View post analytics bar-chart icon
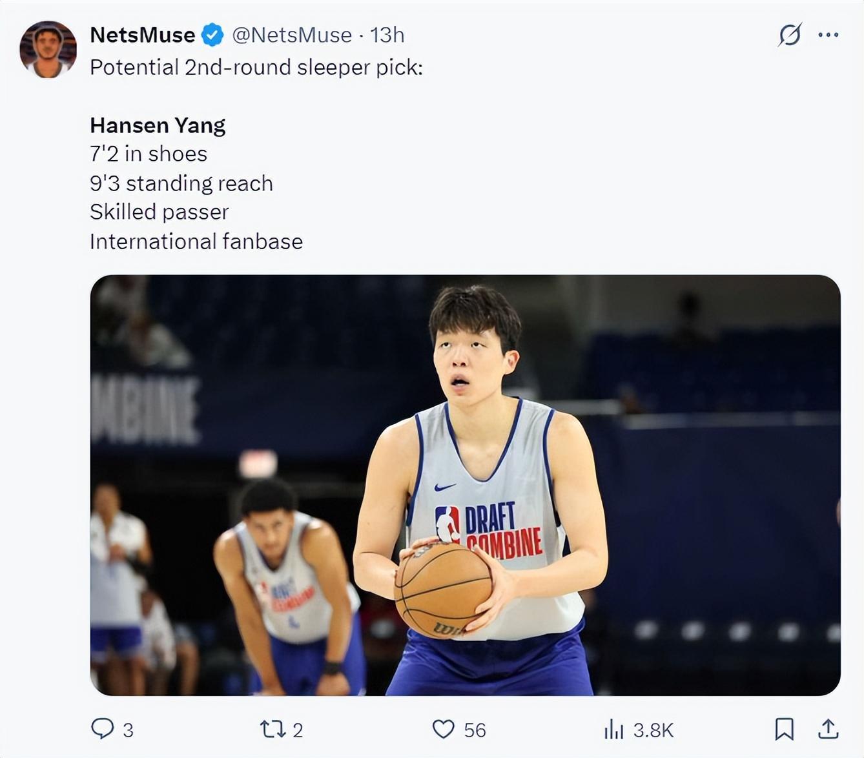The width and height of the screenshot is (864, 758). (613, 730)
